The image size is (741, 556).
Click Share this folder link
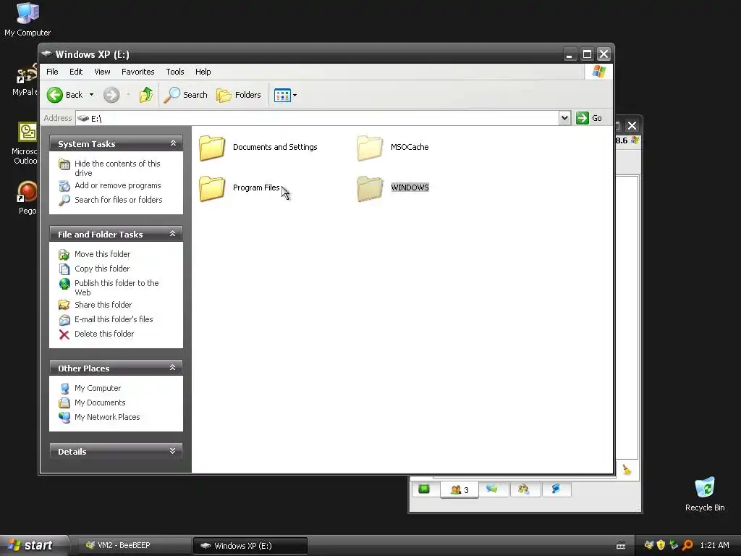pos(103,305)
